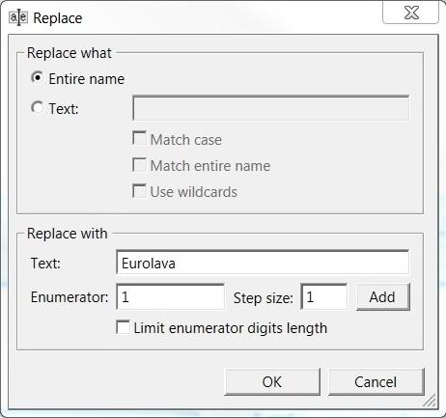Confirm the replacement with OK

[x=272, y=382]
